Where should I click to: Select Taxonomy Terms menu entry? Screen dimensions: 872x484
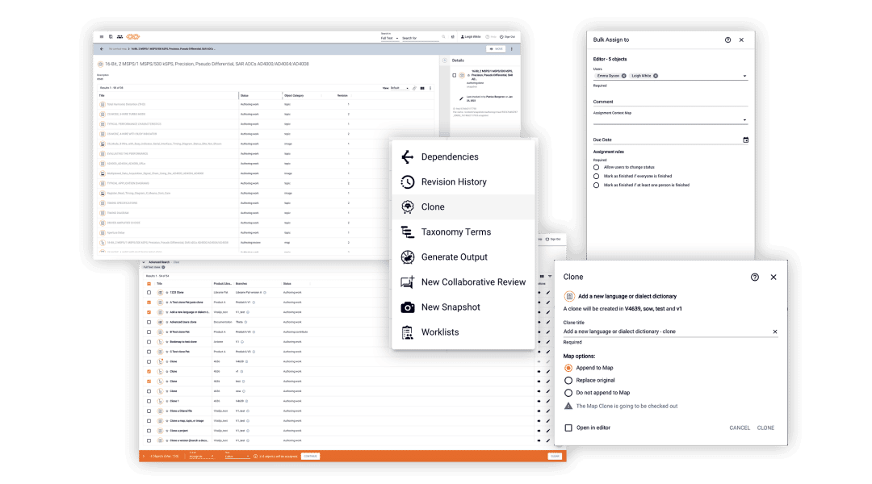(x=455, y=232)
